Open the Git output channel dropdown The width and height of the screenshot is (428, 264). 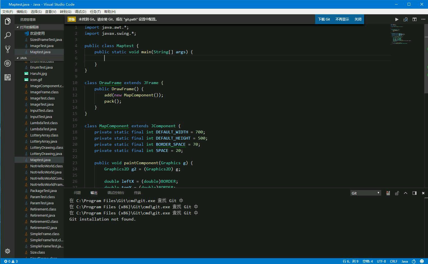click(366, 193)
